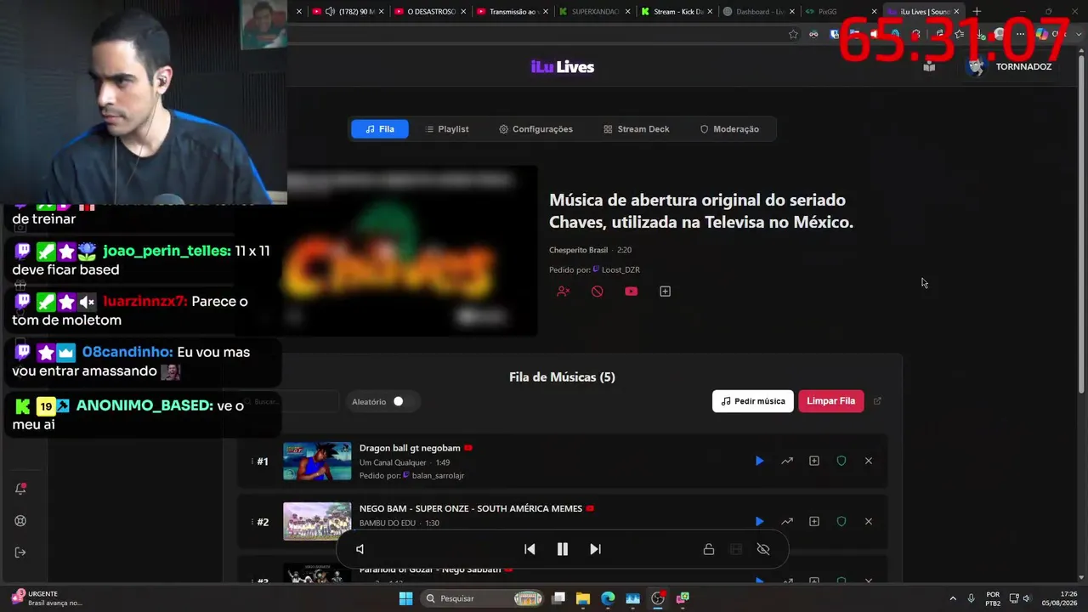The width and height of the screenshot is (1088, 612).
Task: Click the iLu Lives logo
Action: tap(563, 67)
